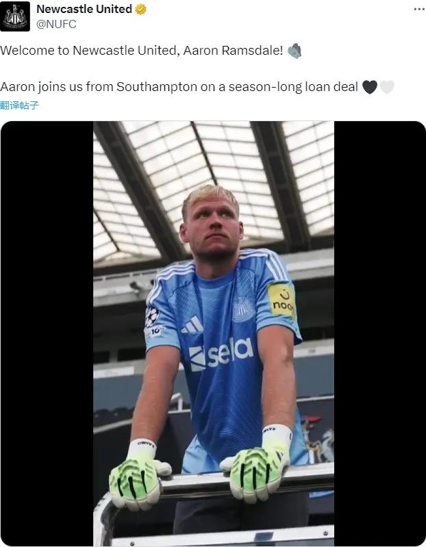Click the Champions League starball sleeve patch

point(152,316)
